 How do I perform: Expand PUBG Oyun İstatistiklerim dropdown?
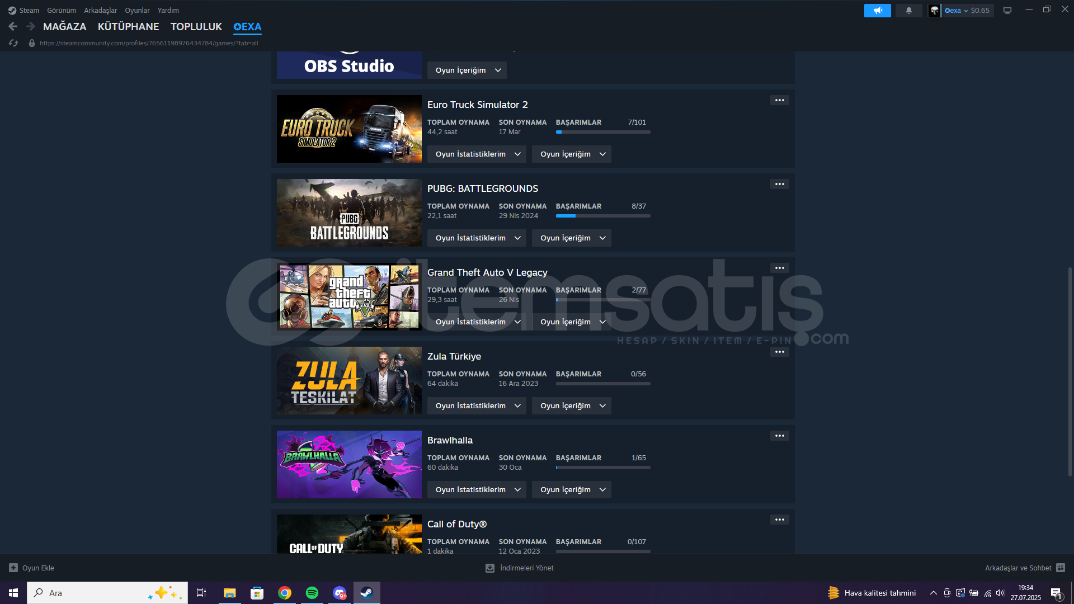477,238
